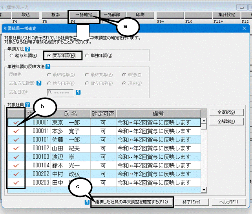Toggle checkmark for 鈴木 光一 row
The width and height of the screenshot is (252, 214).
point(16,165)
